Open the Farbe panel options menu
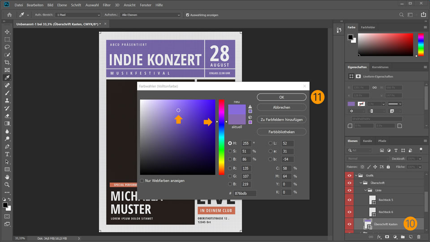This screenshot has width=430, height=242. (425, 27)
